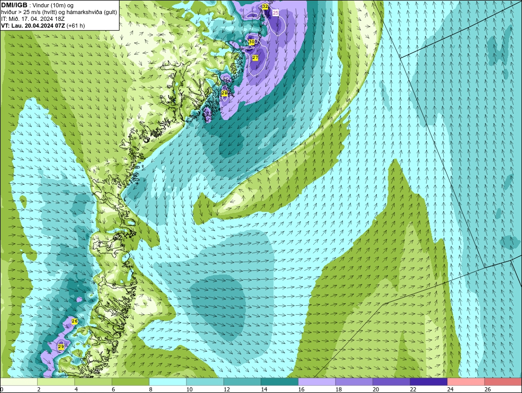Click the legend scale number 16
The height and width of the screenshot is (393, 522).
click(x=301, y=389)
